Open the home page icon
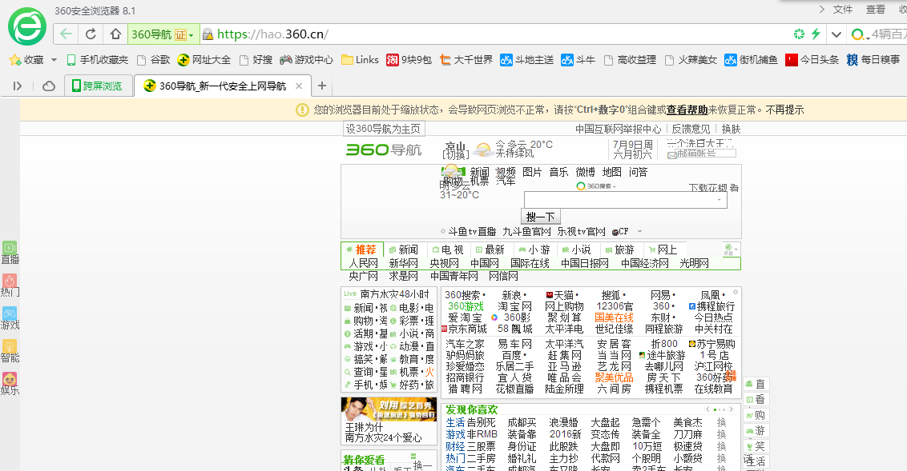 pyautogui.click(x=115, y=34)
